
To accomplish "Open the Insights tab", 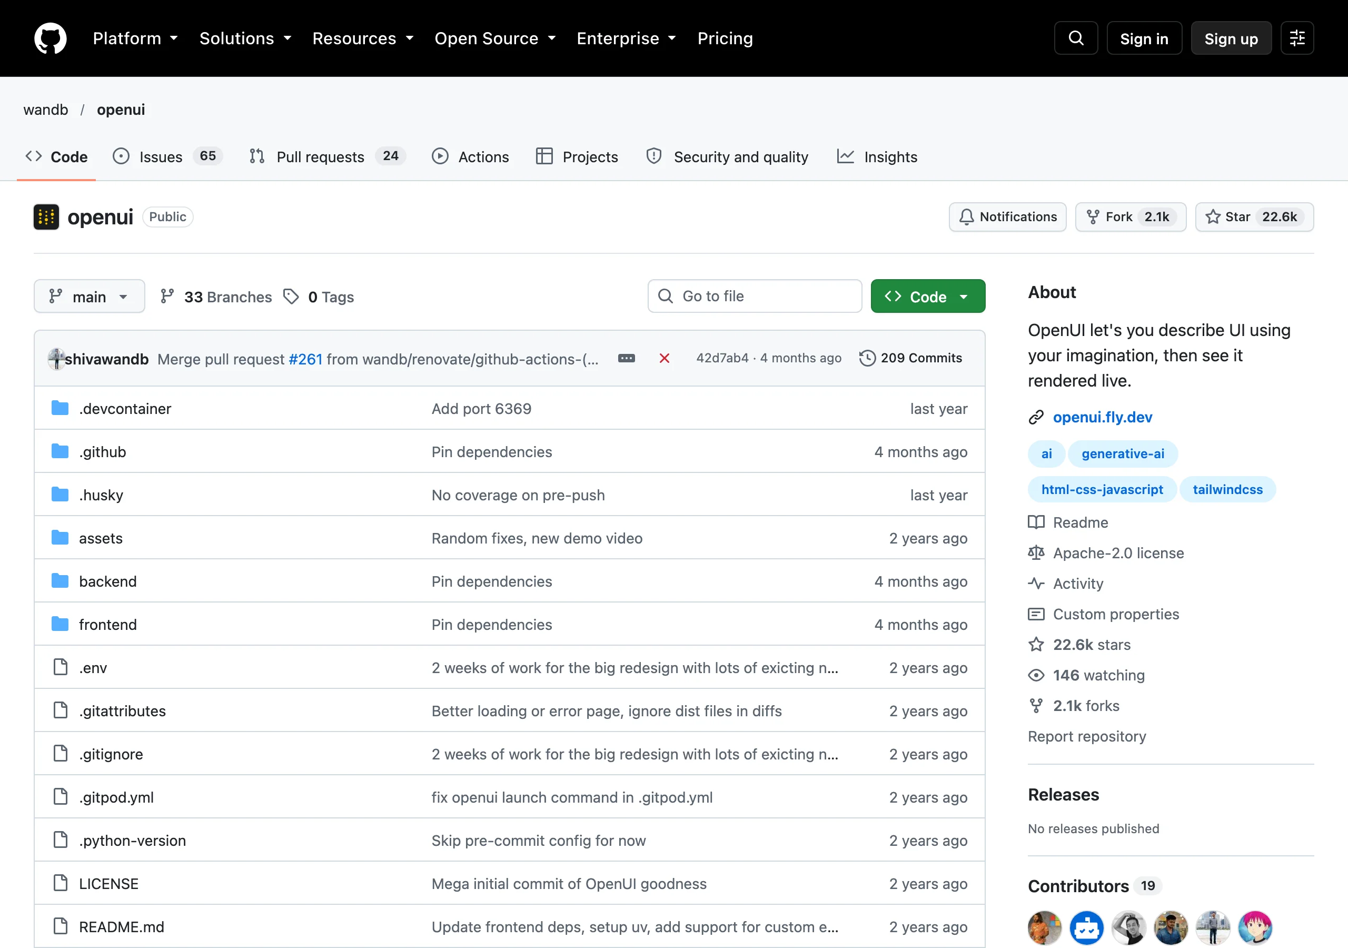I will click(x=877, y=156).
